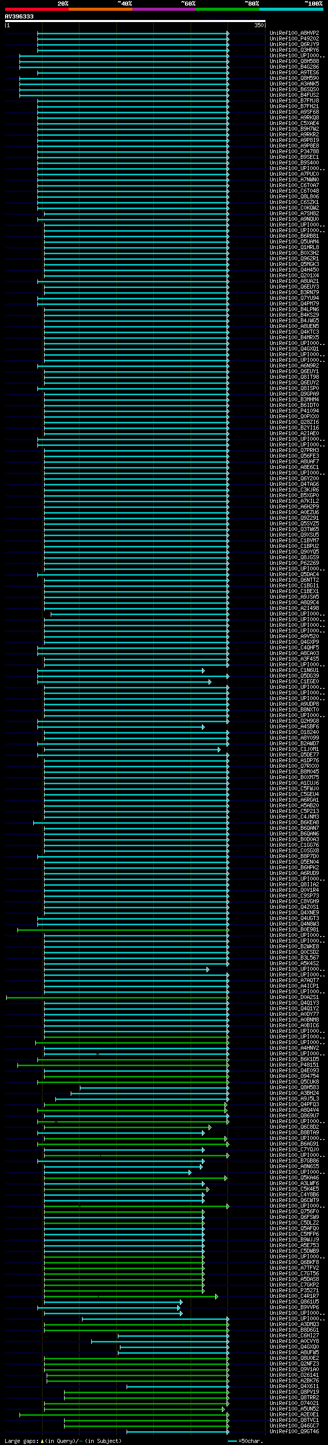
Task: Click the UniRef100_C6SZK1 hit
Action: 294,202
